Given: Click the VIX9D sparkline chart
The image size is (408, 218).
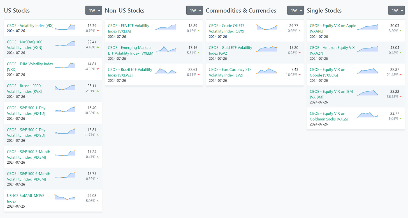Looking at the screenshot, I should [65, 131].
